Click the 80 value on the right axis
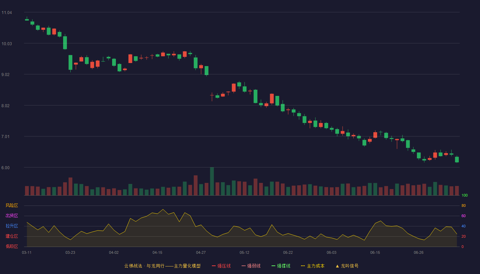 464,206
